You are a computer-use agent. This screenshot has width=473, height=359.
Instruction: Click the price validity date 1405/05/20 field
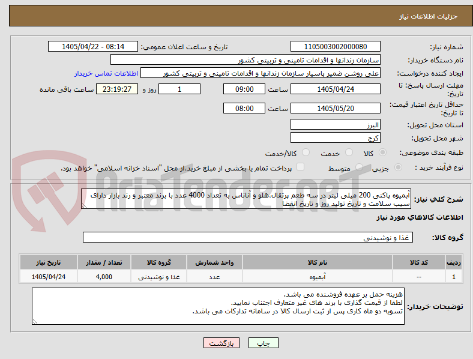pos(336,108)
